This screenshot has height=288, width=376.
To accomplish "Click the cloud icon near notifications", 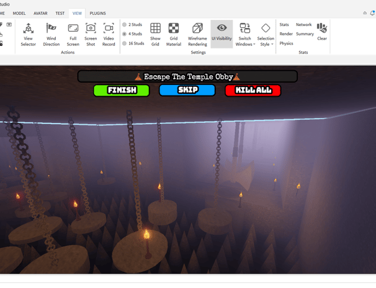I will pos(365,13).
